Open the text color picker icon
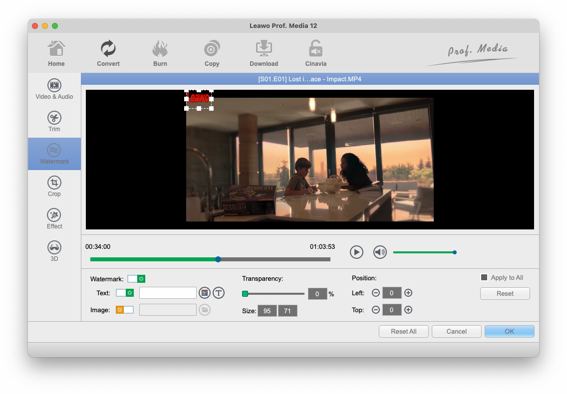 click(x=204, y=293)
